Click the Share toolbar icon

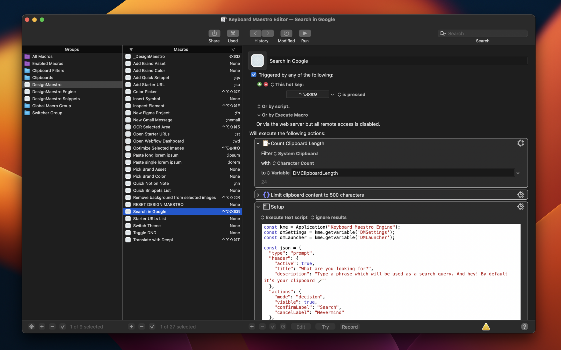tap(214, 33)
